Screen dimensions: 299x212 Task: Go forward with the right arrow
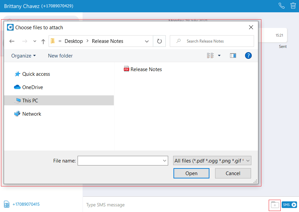25,41
